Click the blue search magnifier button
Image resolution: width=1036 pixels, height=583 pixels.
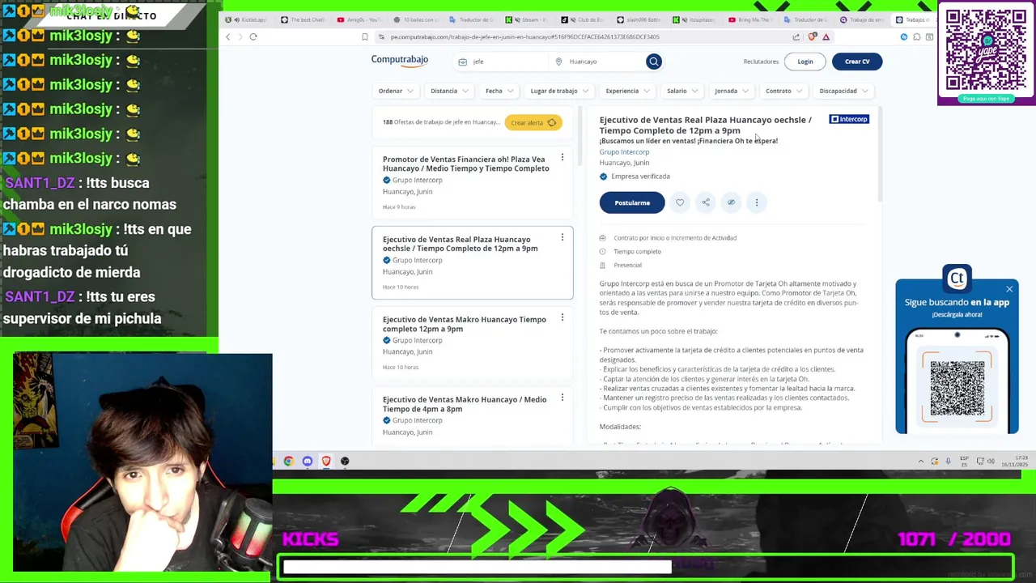[x=654, y=62]
